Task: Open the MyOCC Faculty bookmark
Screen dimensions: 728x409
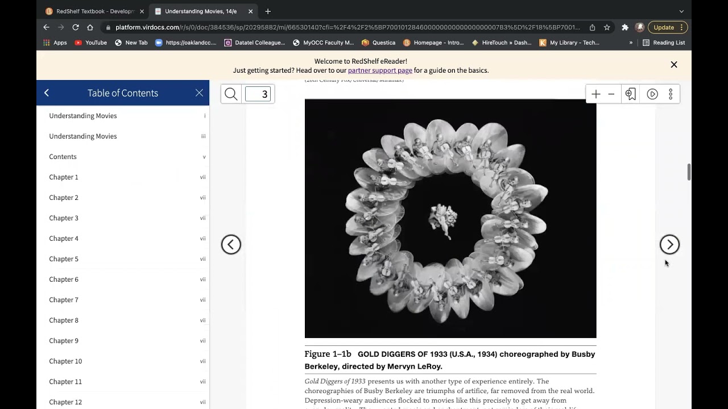Action: [323, 43]
